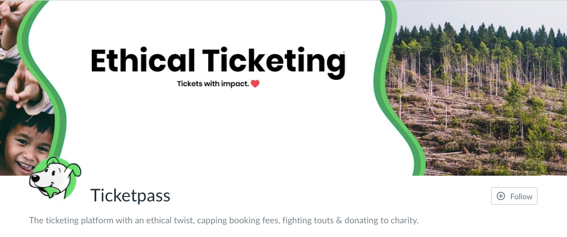
Task: Click the ticketing platform description text
Action: pos(224,221)
